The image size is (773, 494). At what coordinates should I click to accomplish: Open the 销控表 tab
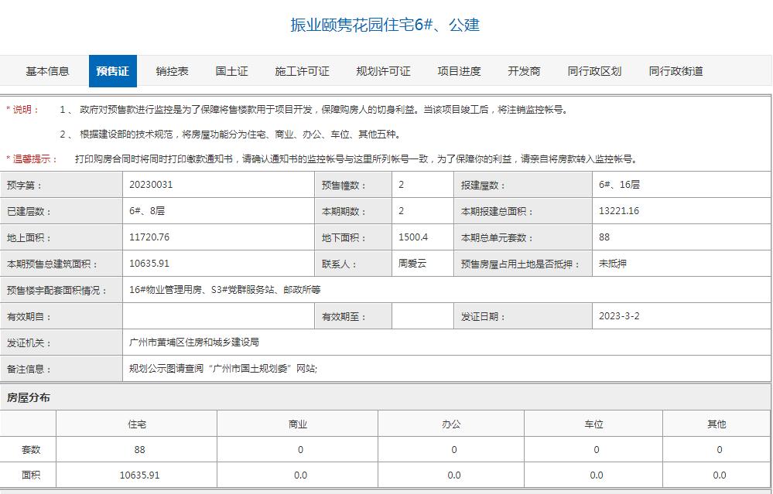[x=173, y=70]
